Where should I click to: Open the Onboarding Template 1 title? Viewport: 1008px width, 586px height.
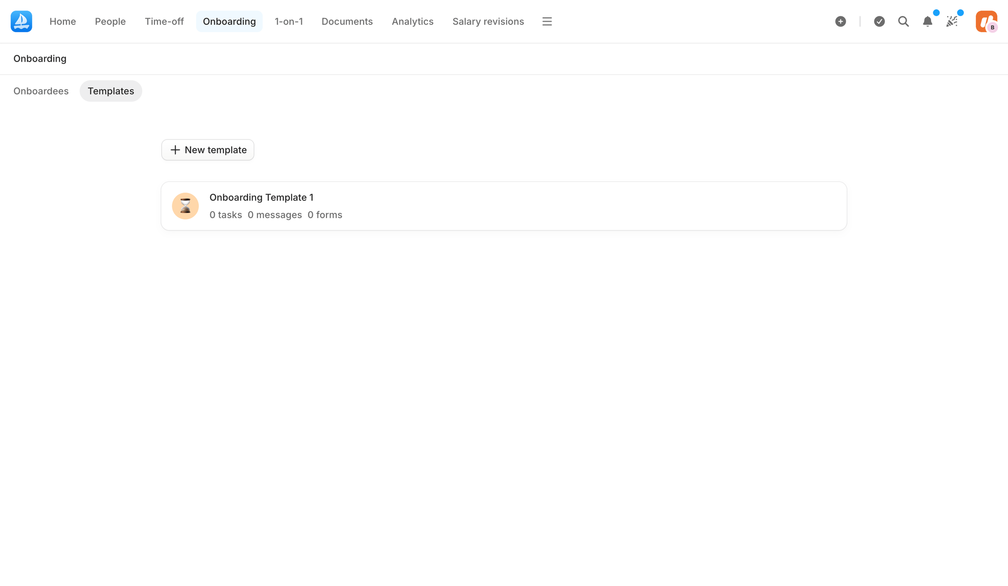click(262, 197)
